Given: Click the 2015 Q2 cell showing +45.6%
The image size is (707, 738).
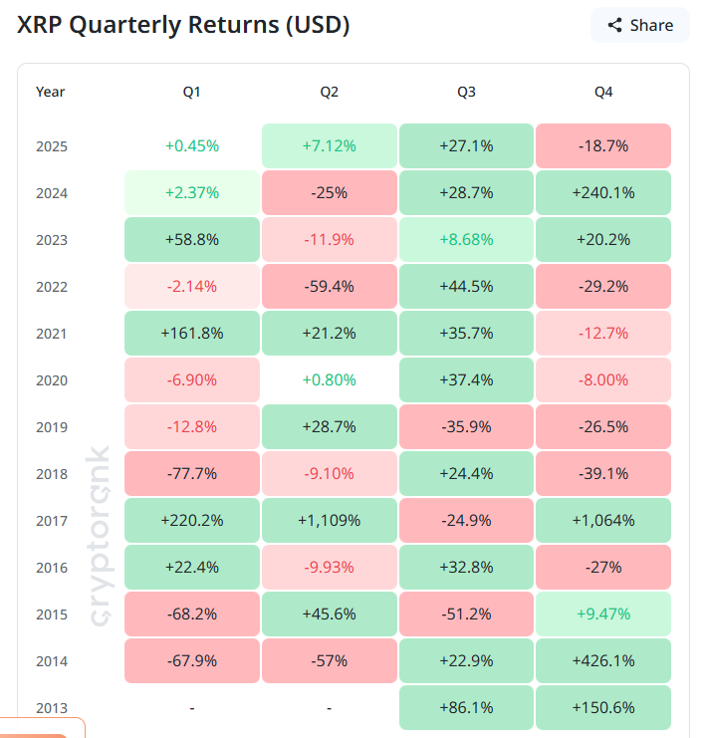Looking at the screenshot, I should point(329,614).
